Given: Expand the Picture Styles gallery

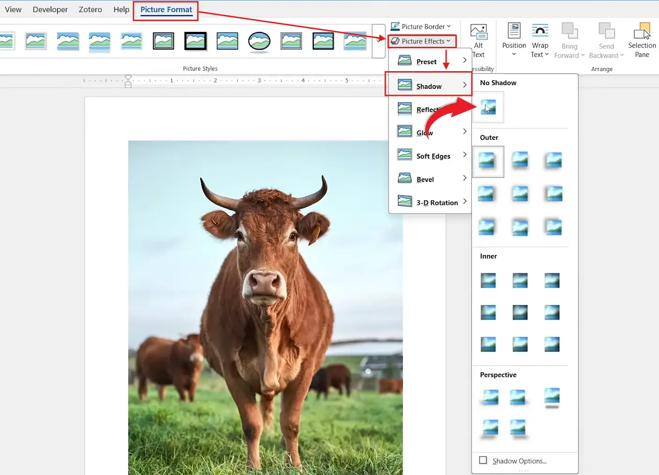Looking at the screenshot, I should tap(378, 41).
